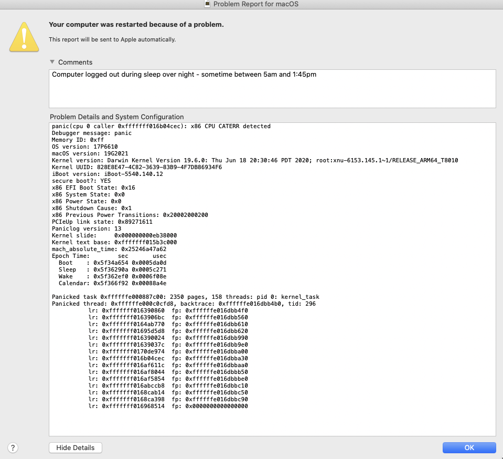
Task: Click Hide Details button
Action: pos(76,447)
